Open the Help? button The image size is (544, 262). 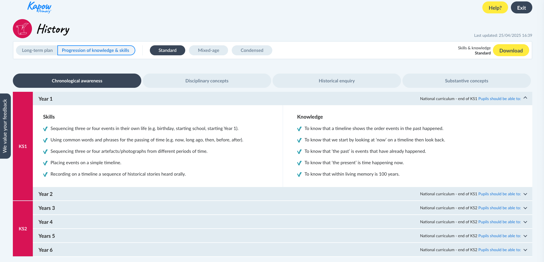pos(495,8)
